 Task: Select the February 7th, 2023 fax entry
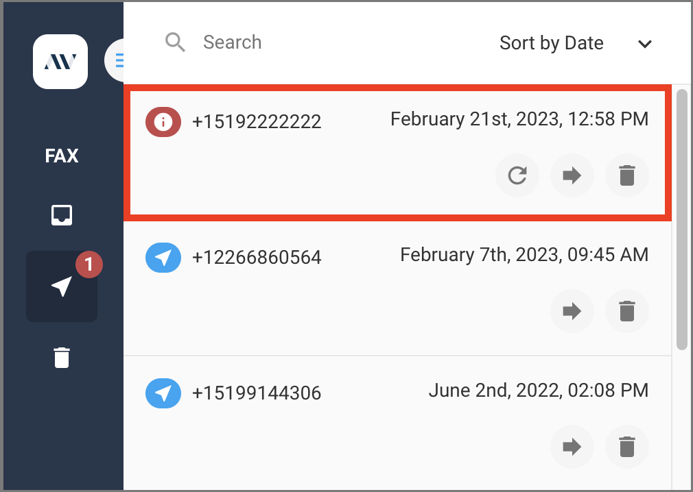pos(397,288)
